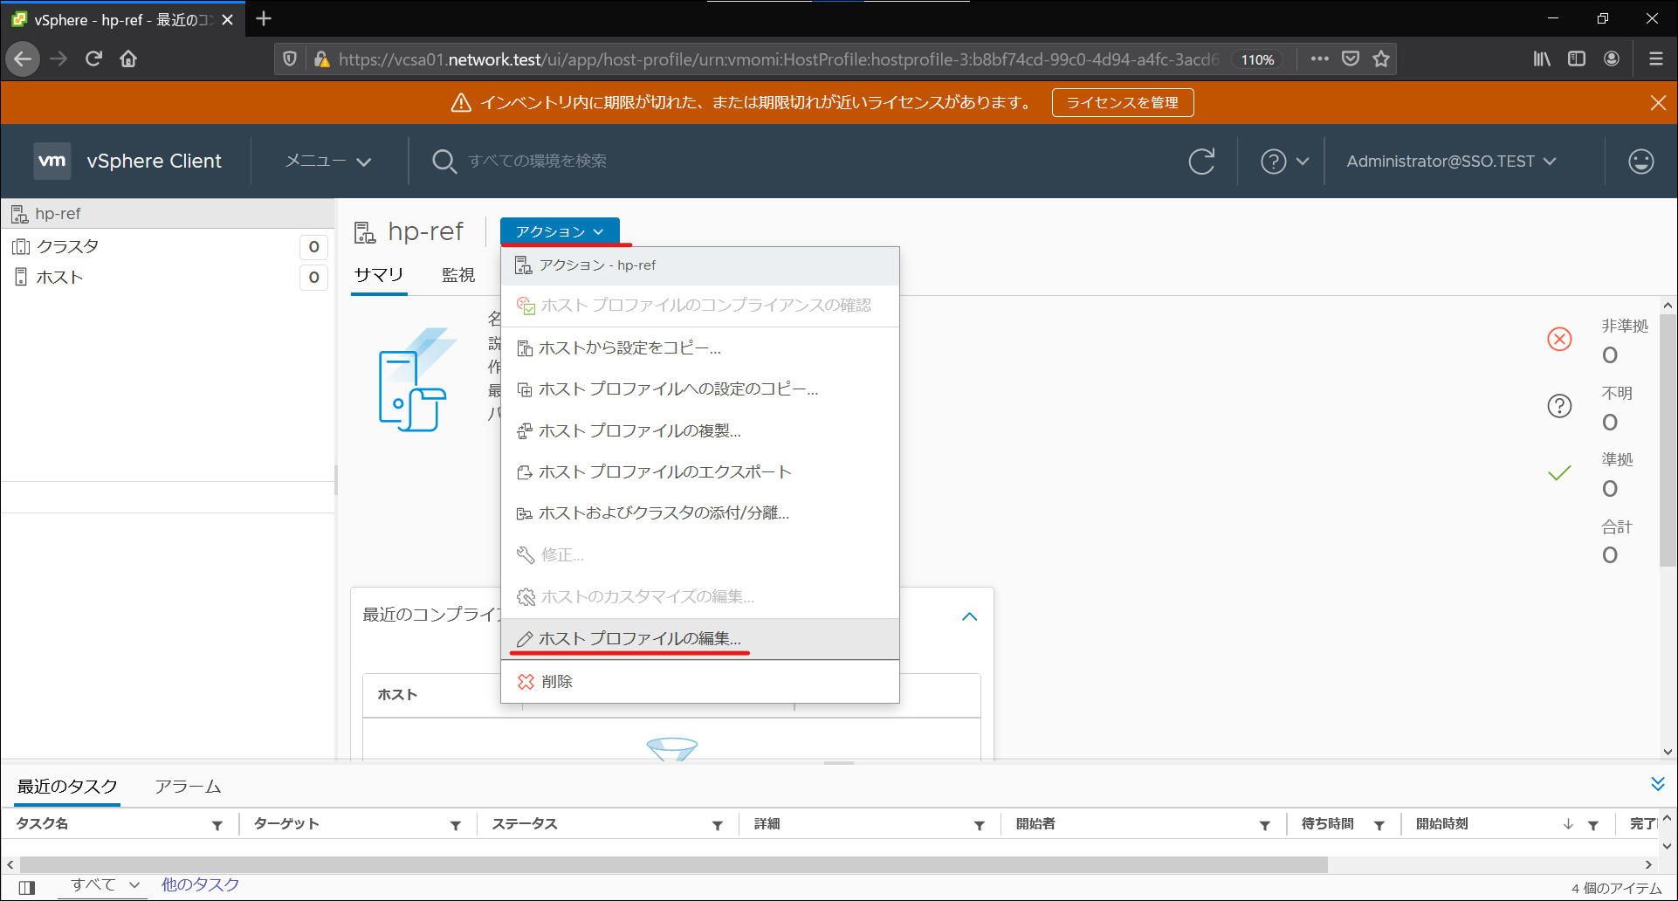1678x901 pixels.
Task: Click the duplicate host profile icon
Action: click(525, 431)
